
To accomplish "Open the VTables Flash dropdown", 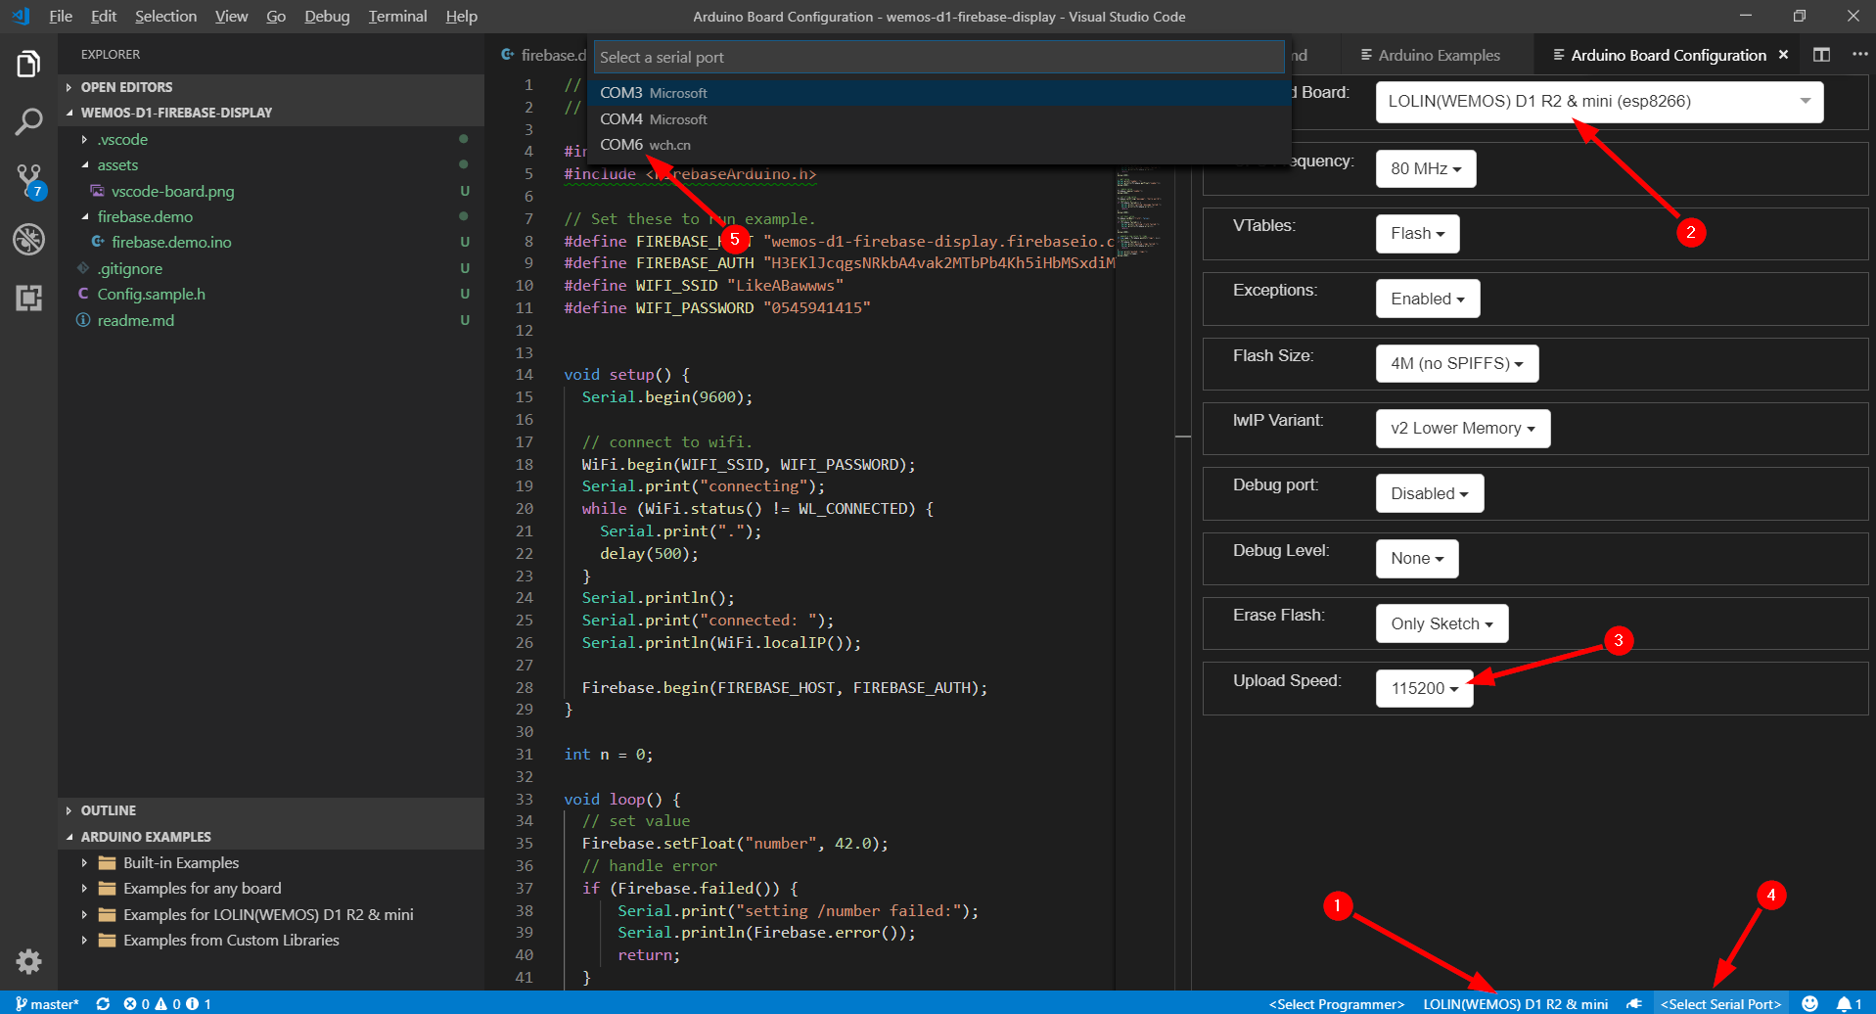I will [x=1417, y=233].
